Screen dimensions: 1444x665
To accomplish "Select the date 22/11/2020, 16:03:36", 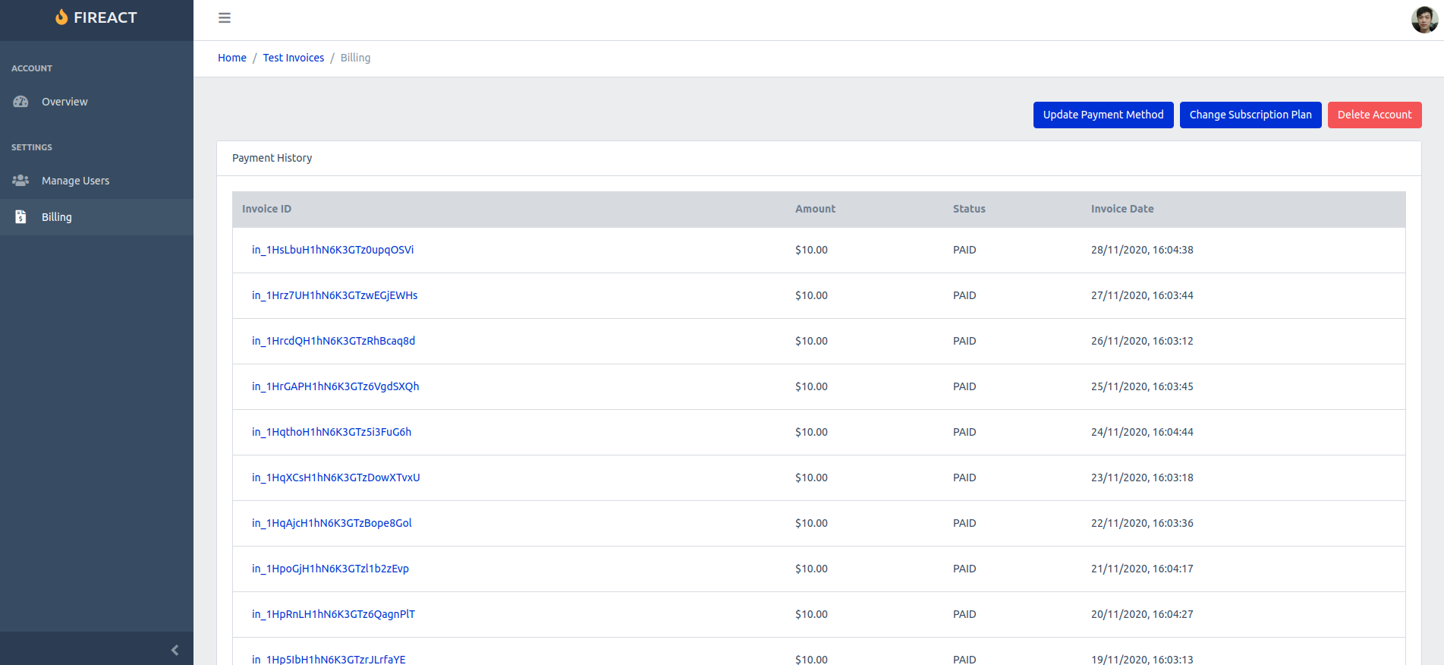I will pos(1142,523).
